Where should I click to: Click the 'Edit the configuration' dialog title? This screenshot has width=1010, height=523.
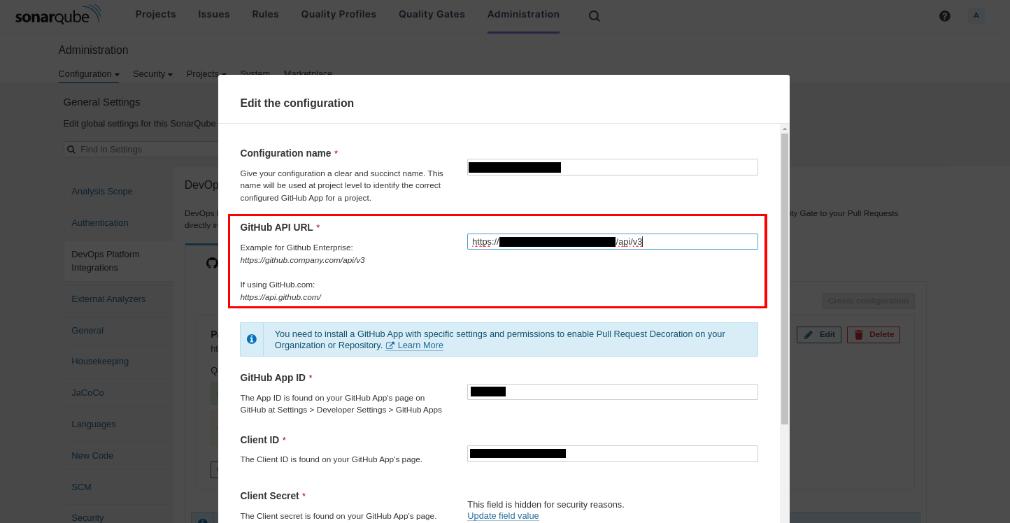tap(297, 103)
